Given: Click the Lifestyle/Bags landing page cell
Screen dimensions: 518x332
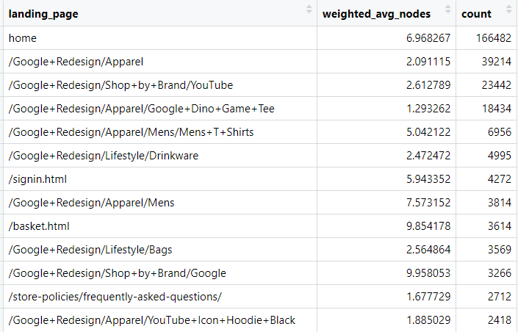Looking at the screenshot, I should point(90,250).
